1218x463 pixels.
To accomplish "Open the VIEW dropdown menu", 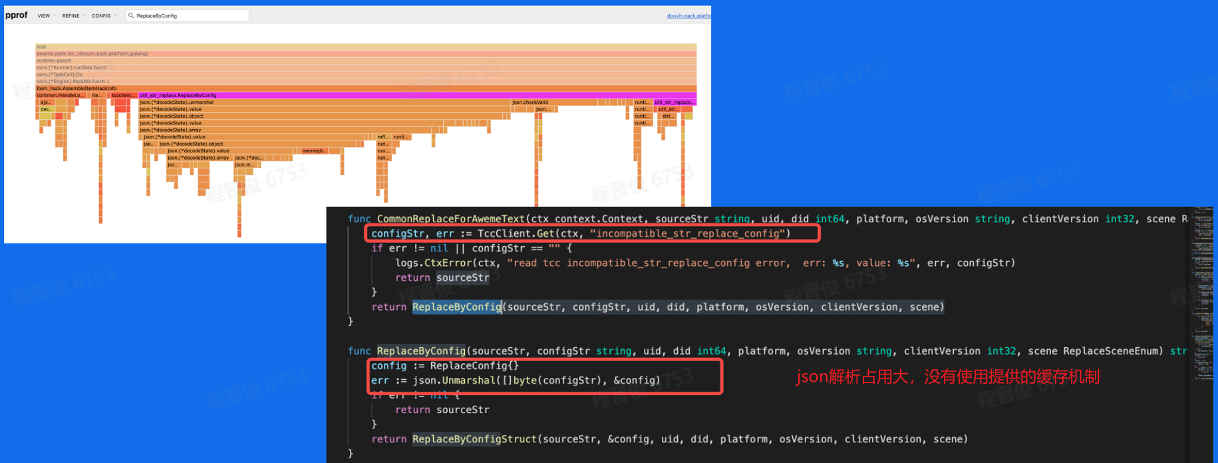I will (x=45, y=16).
